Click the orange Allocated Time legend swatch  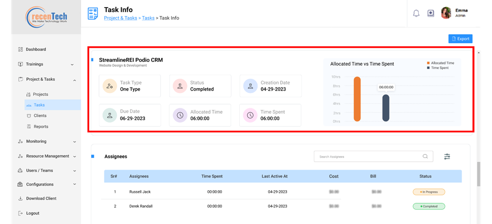(428, 63)
